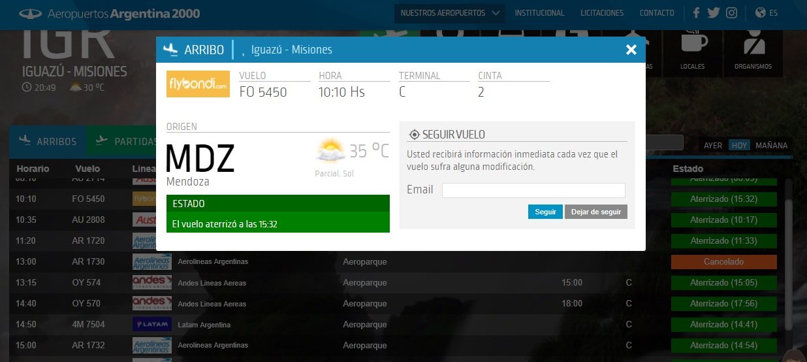Close the ARRIBO flight details popup
This screenshot has height=362, width=807.
click(x=631, y=50)
